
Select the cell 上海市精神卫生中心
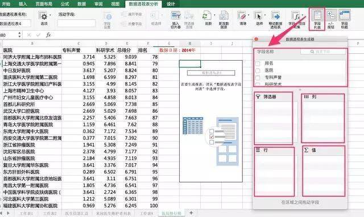click(32, 91)
